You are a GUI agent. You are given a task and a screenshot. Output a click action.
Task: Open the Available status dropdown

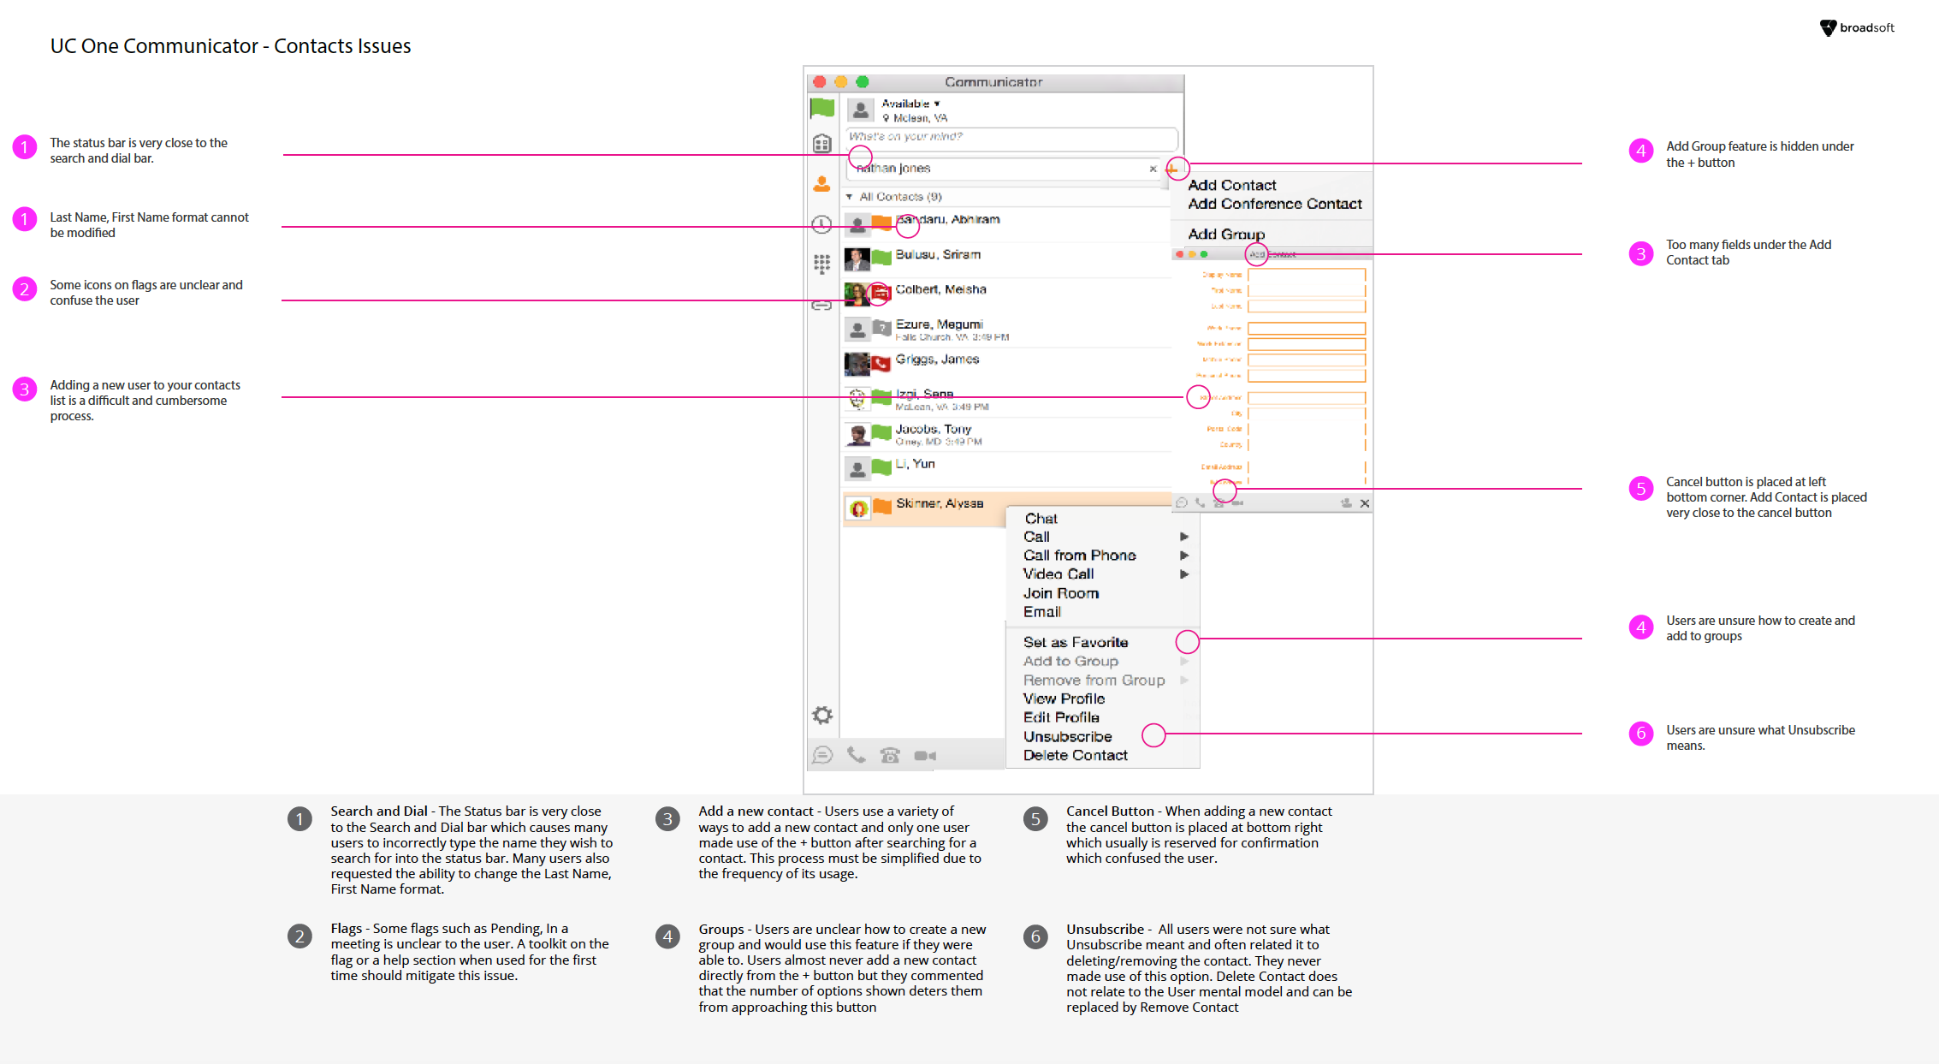(911, 104)
